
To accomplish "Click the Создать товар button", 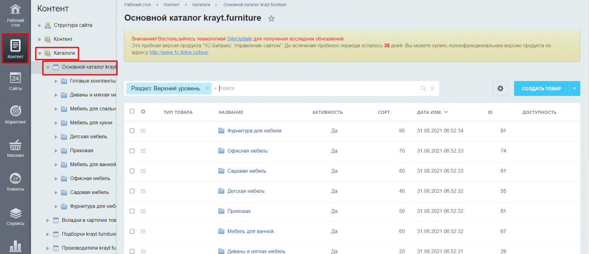I will 541,89.
